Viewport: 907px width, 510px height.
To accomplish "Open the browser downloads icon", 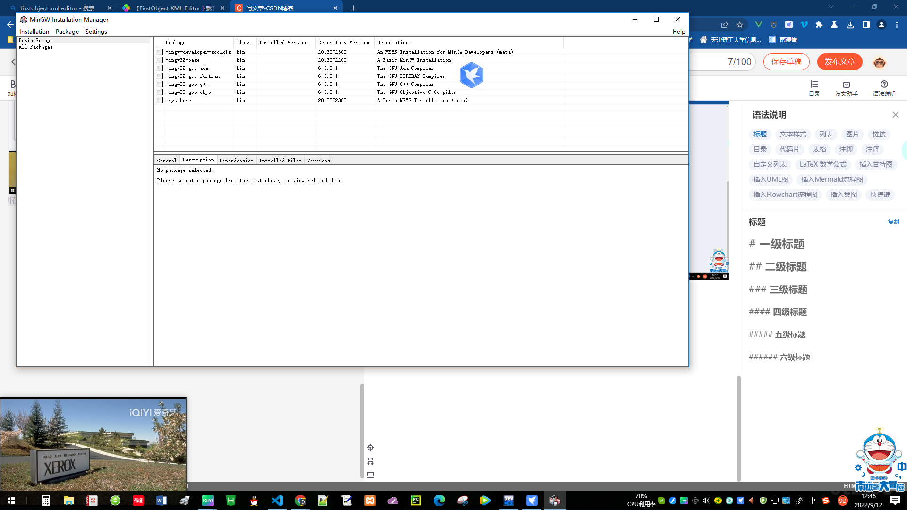I will (850, 25).
